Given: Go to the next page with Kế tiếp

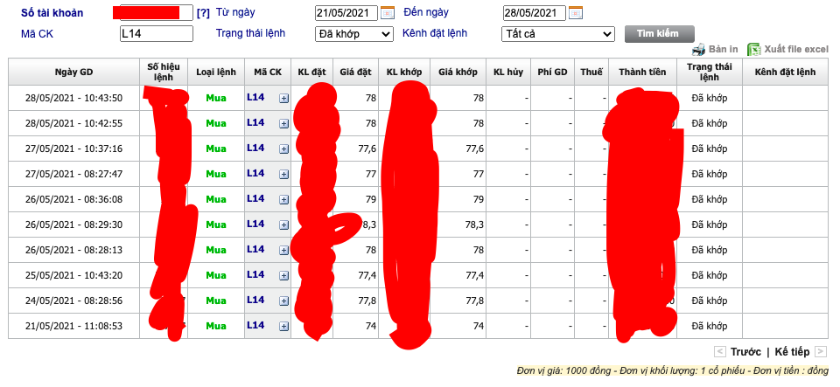Looking at the screenshot, I should point(792,352).
